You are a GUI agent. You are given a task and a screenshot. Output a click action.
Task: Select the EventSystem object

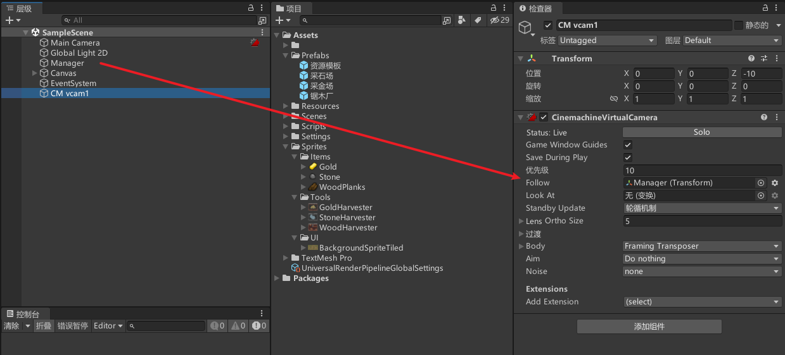tap(73, 83)
